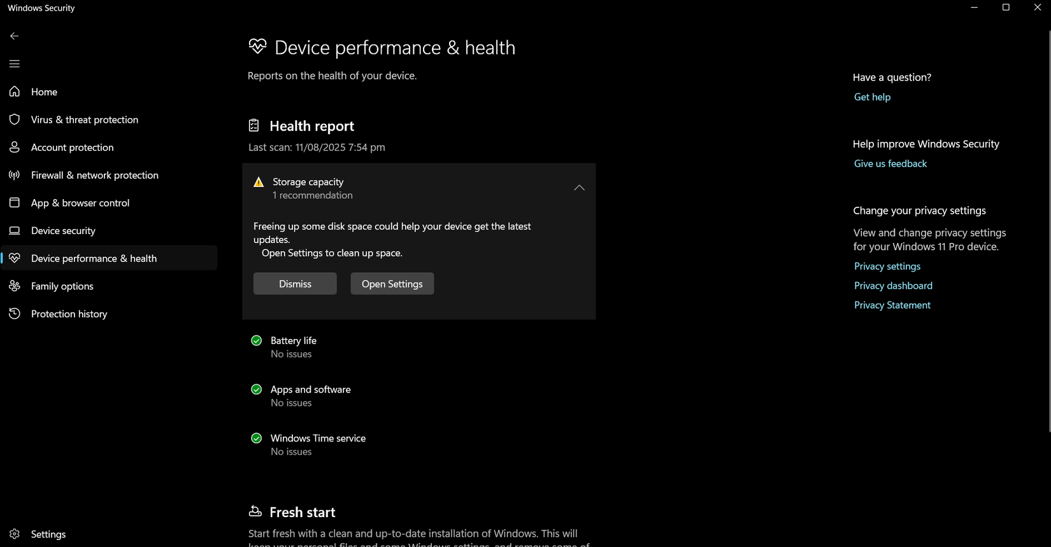Click the Fresh start icon
Image resolution: width=1051 pixels, height=547 pixels.
255,511
